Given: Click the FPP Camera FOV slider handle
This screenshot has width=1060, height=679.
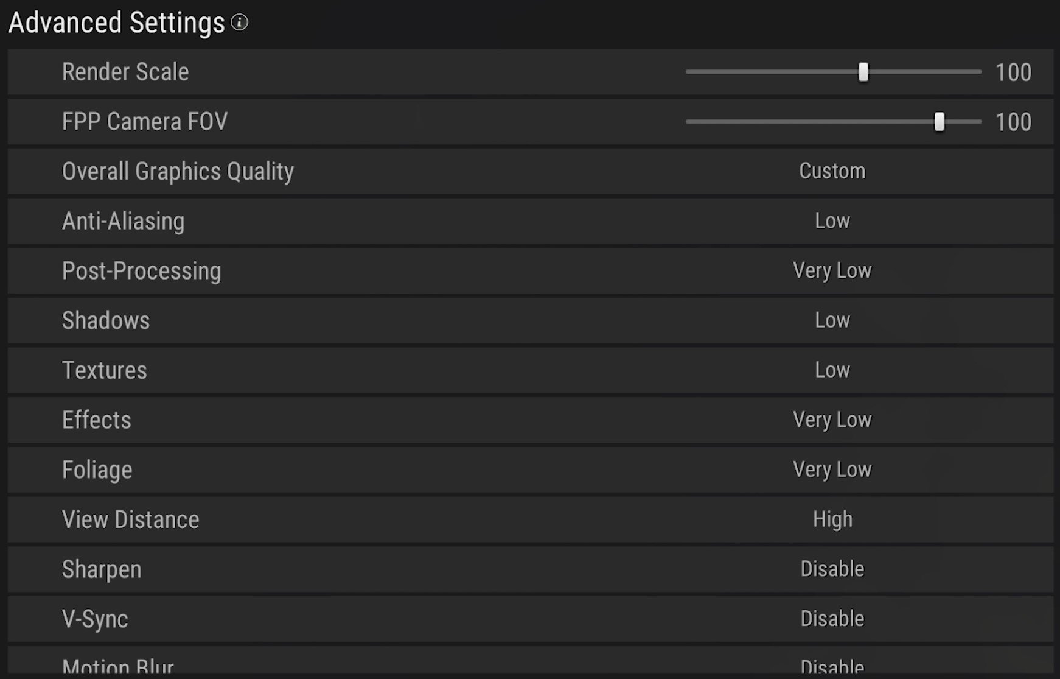Looking at the screenshot, I should pyautogui.click(x=939, y=122).
